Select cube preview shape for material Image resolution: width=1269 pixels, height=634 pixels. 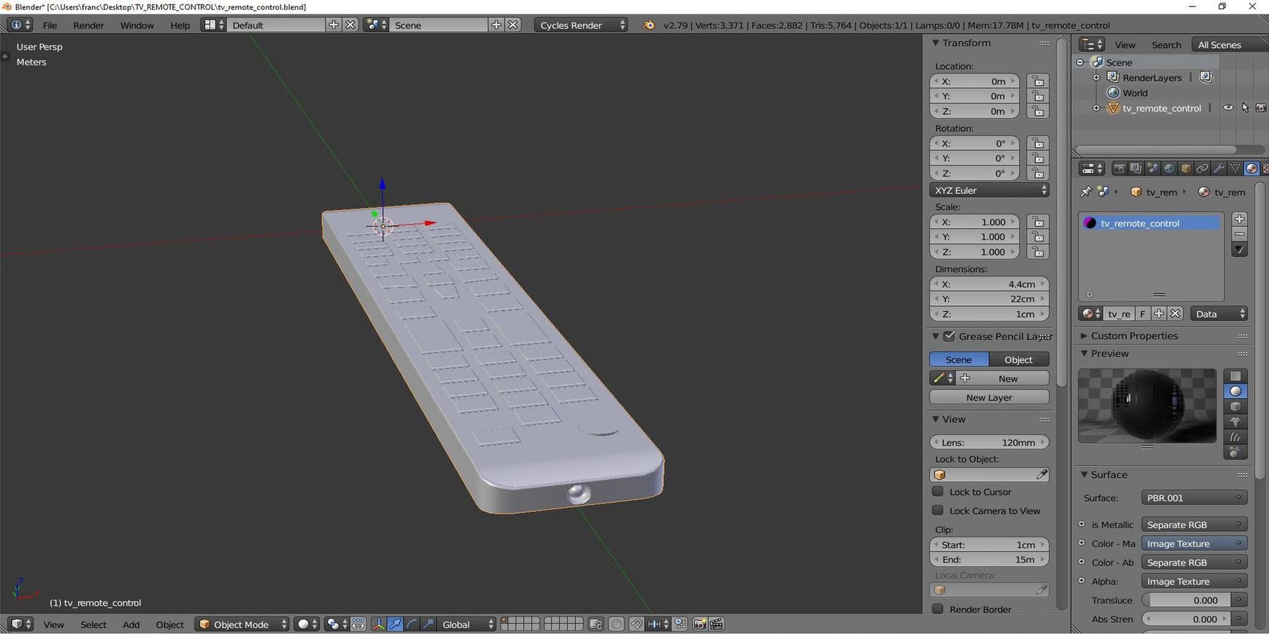tap(1235, 406)
